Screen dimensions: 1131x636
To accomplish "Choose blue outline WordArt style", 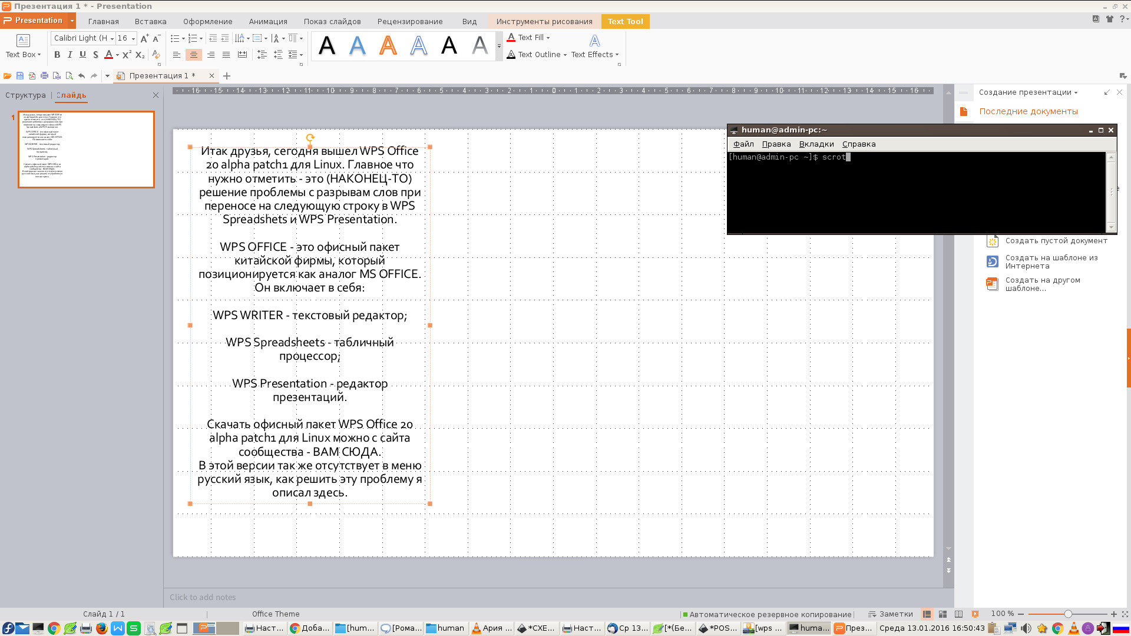I will (419, 45).
